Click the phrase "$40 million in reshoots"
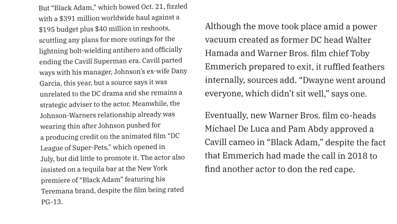Image resolution: width=397 pixels, height=224 pixels. (x=132, y=29)
